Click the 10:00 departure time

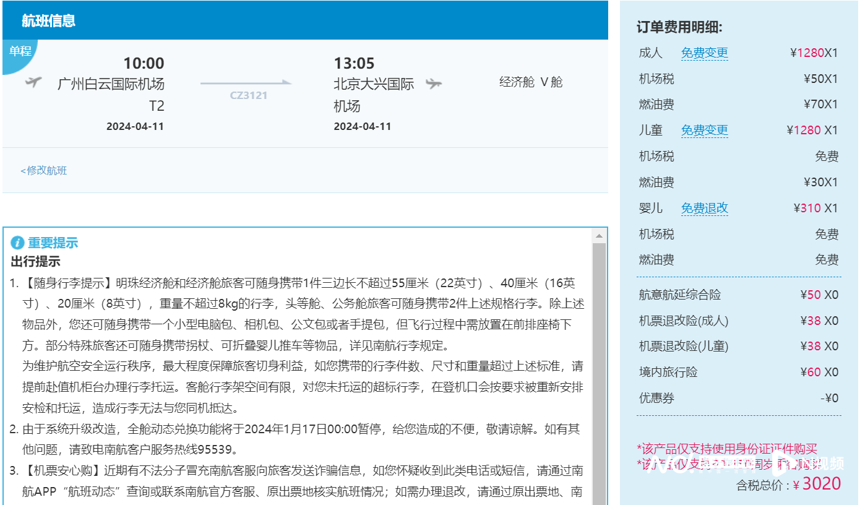point(144,63)
